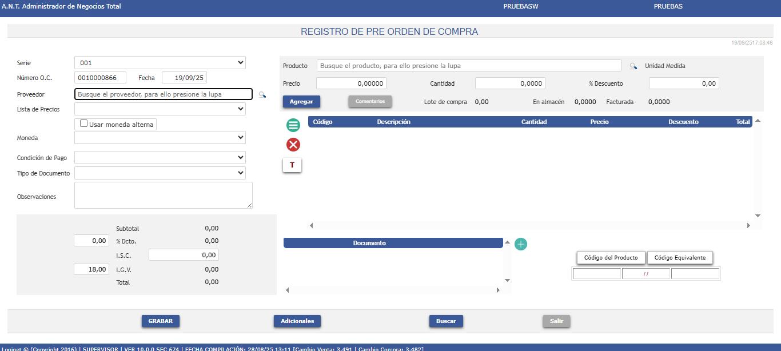Click the % Descuento input field
This screenshot has height=351, width=781.
click(x=684, y=83)
